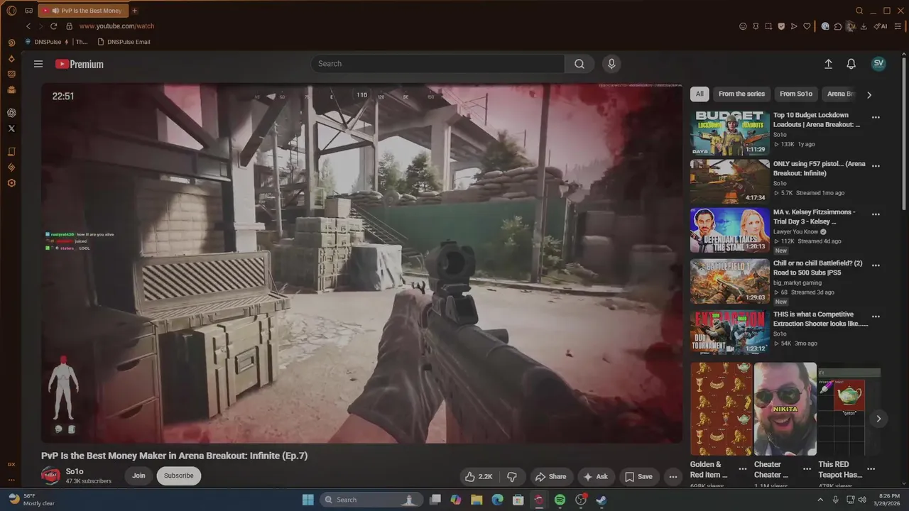Click inside the YouTube search field
909x511 pixels.
point(437,64)
